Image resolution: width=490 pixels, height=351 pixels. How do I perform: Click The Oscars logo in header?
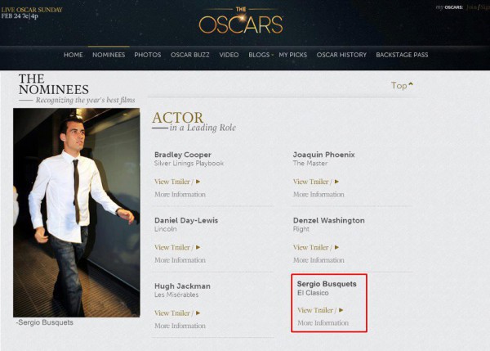click(241, 21)
